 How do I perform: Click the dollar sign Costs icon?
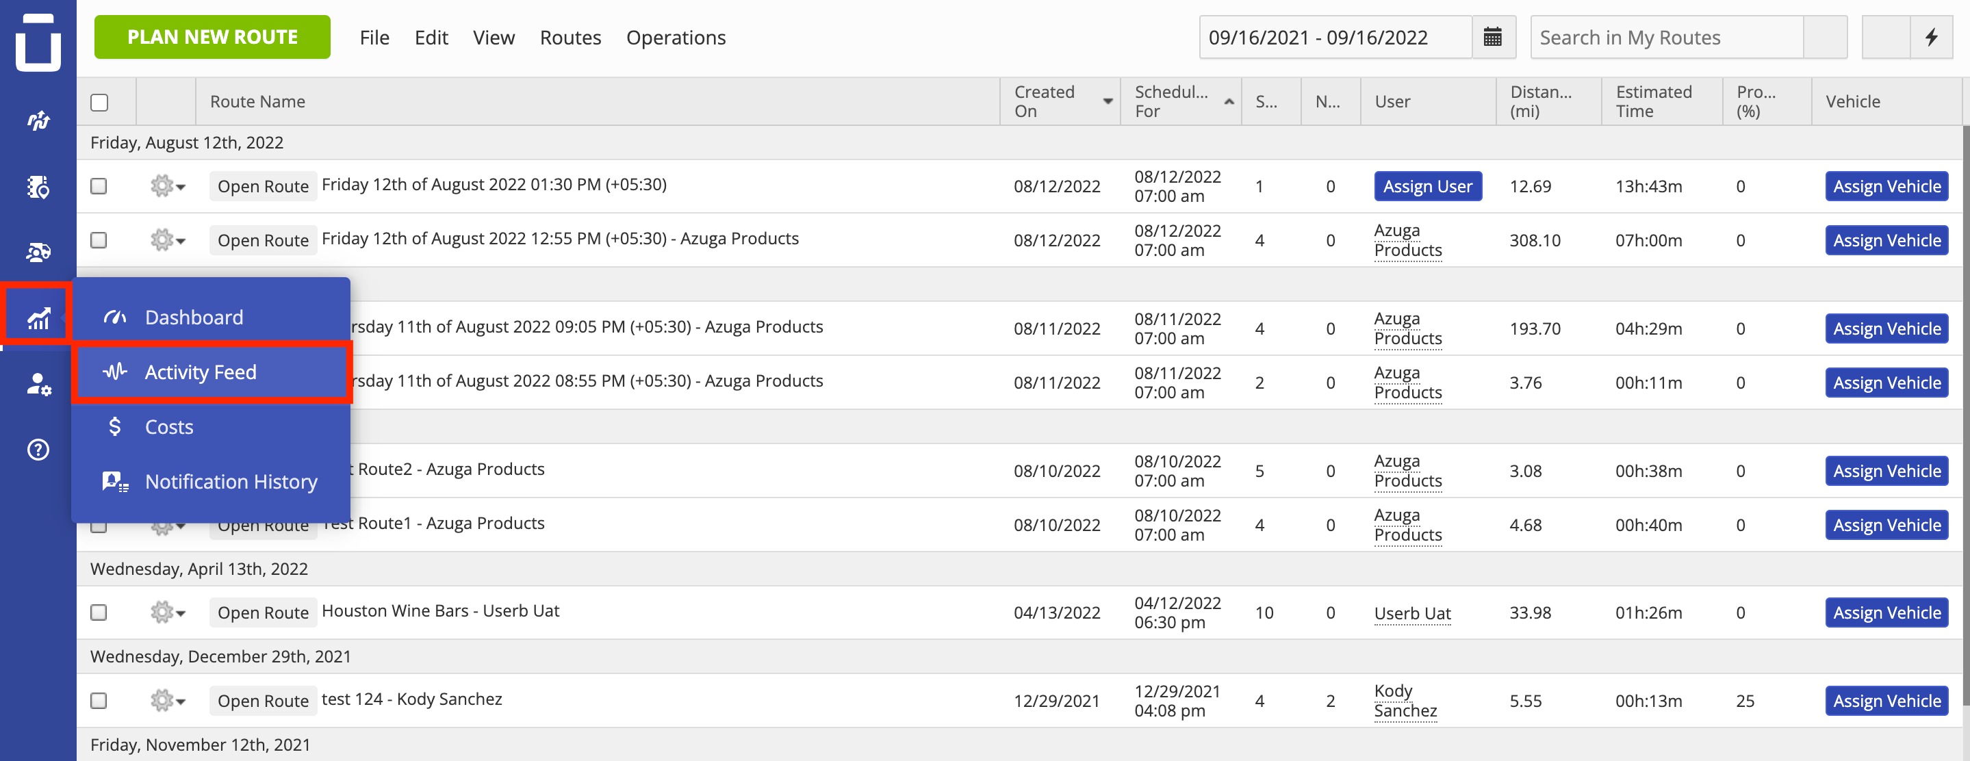coord(115,427)
